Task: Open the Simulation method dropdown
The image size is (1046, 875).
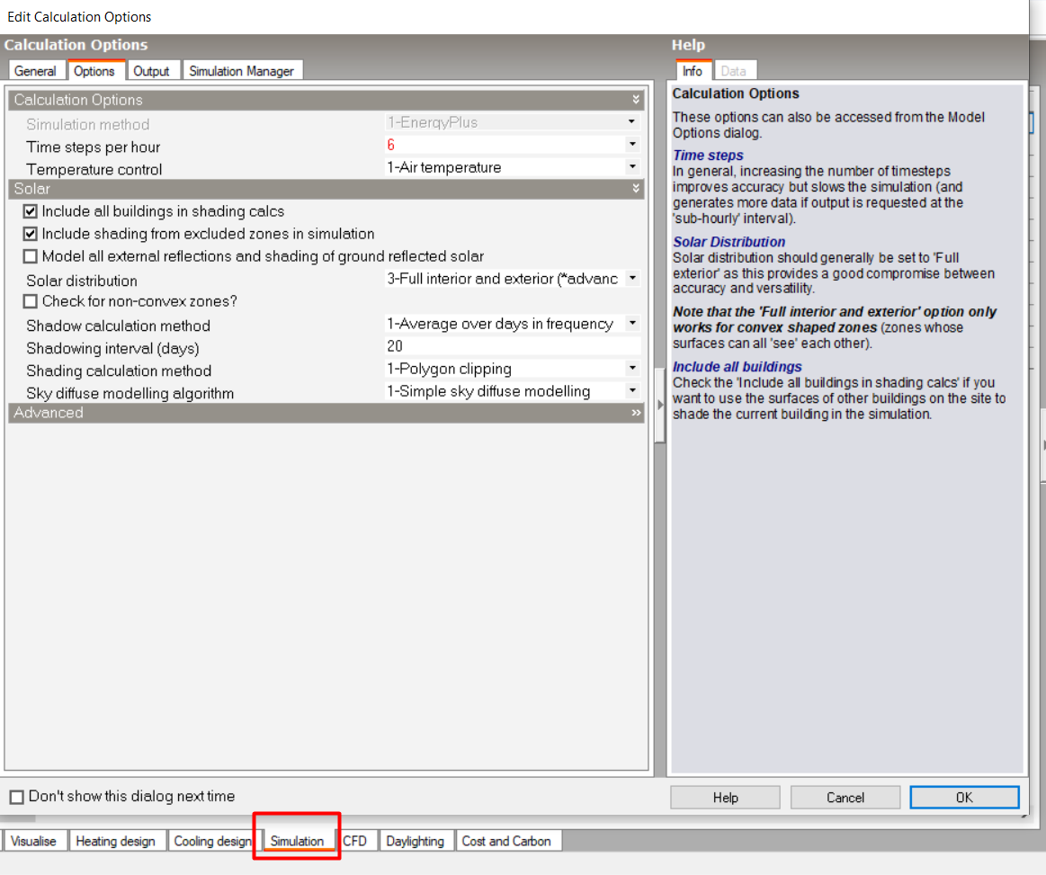Action: pos(631,122)
